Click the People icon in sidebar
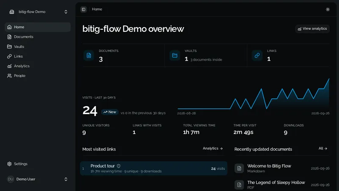Screen dimensions: 339x191 pyautogui.click(x=9, y=76)
